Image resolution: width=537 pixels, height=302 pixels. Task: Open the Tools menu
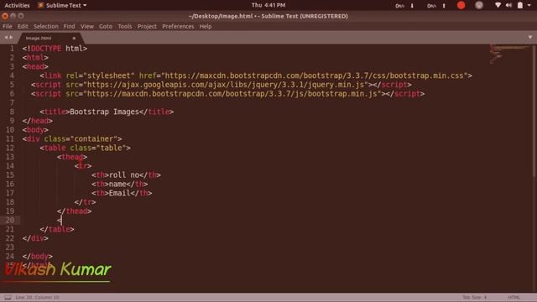tap(125, 26)
